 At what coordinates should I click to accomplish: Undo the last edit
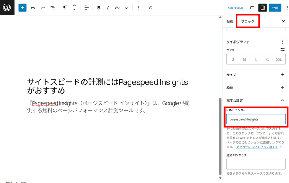33,8
